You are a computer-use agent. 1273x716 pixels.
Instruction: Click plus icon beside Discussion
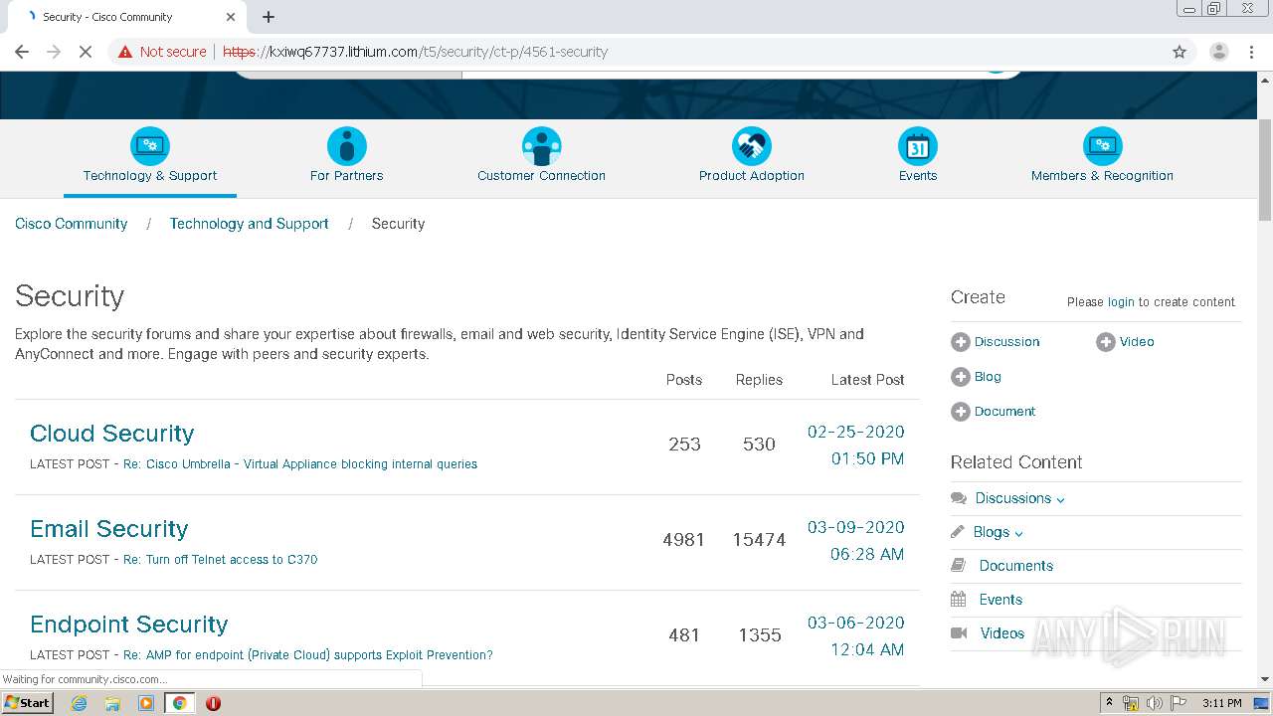pos(960,342)
